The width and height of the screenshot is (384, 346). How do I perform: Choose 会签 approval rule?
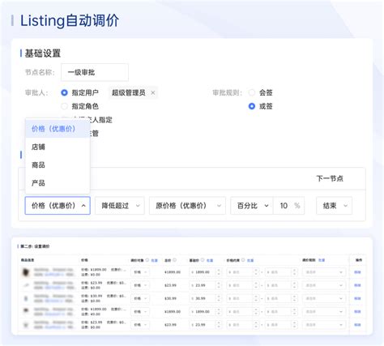pyautogui.click(x=252, y=92)
